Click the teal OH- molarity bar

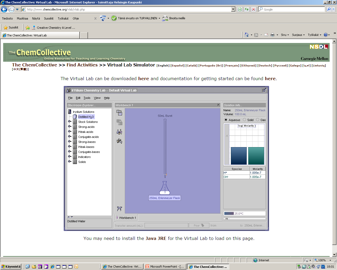[x=256, y=156]
